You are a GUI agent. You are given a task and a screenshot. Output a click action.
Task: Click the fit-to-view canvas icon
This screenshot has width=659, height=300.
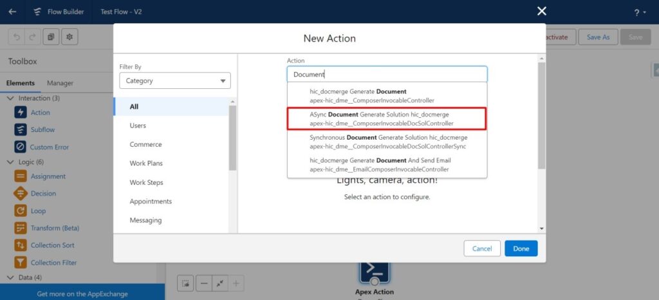coord(220,284)
